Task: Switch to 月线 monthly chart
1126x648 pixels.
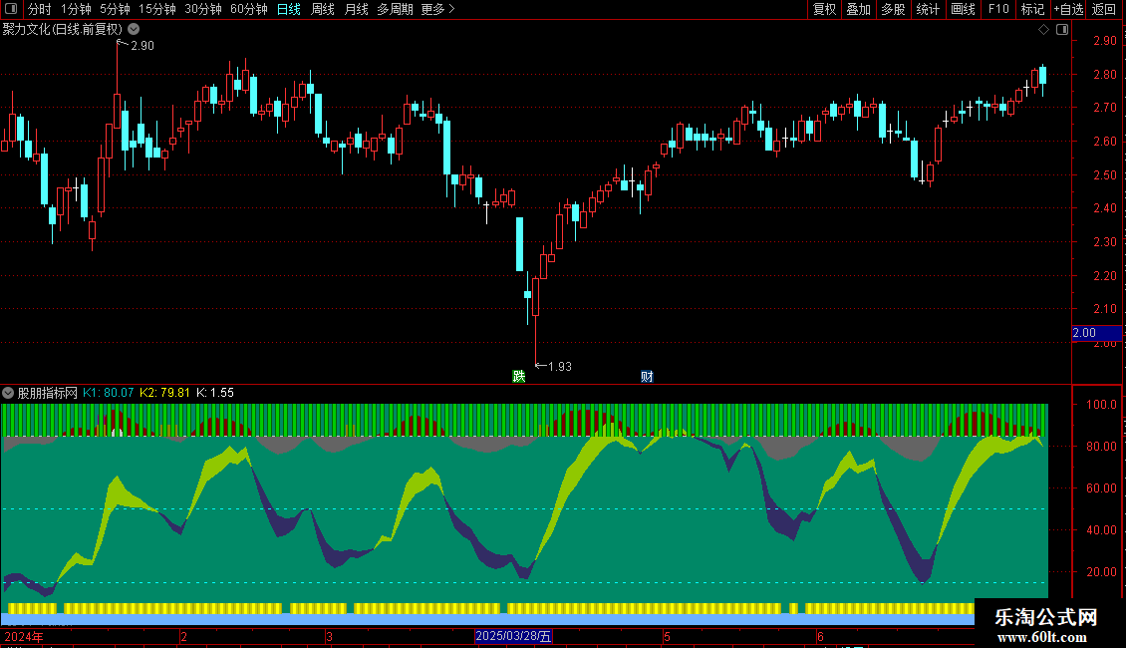Action: coord(356,9)
